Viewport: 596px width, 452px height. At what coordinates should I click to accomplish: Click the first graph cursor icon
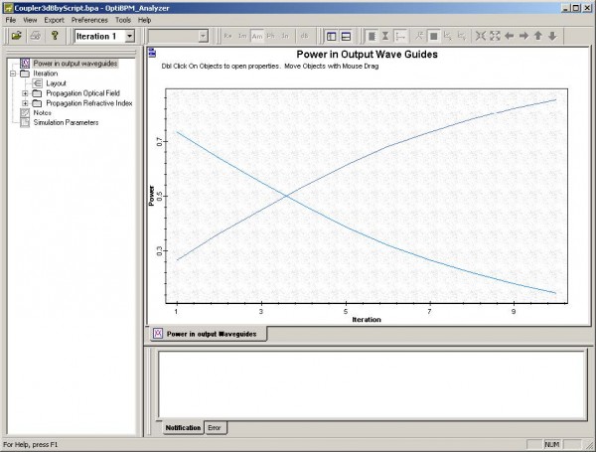pos(448,36)
